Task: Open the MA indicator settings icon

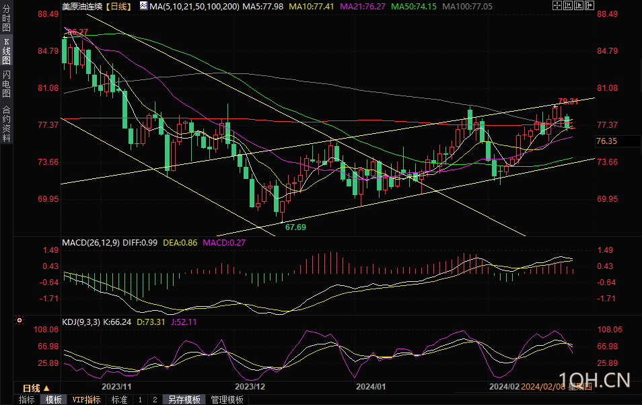Action: (x=143, y=6)
